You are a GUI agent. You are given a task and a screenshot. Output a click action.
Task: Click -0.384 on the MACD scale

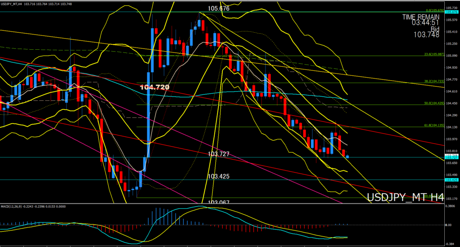pyautogui.click(x=450, y=244)
